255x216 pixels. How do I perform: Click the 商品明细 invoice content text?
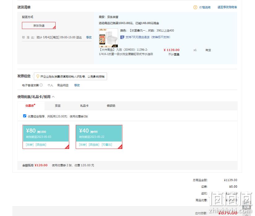point(63,85)
